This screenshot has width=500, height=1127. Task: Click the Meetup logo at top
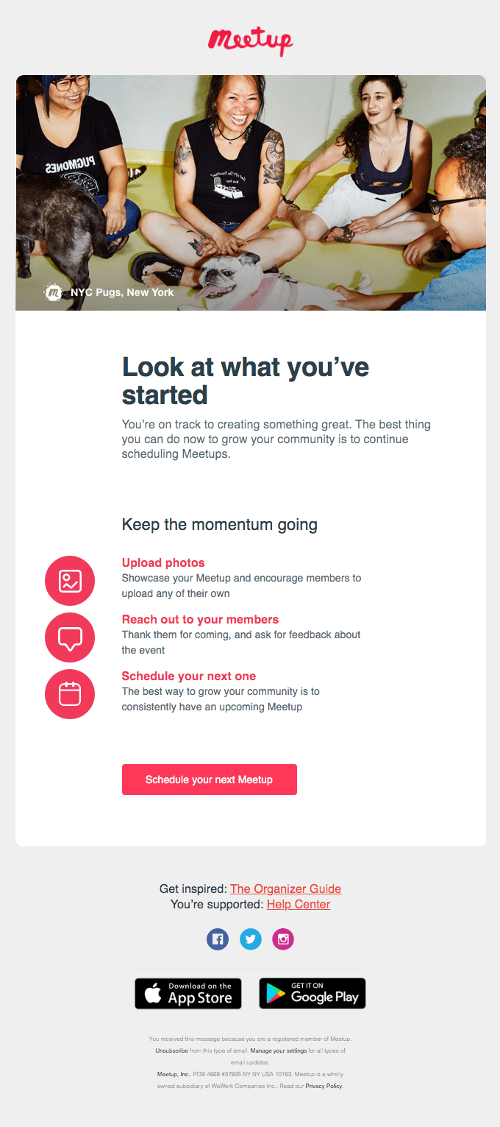tap(250, 40)
